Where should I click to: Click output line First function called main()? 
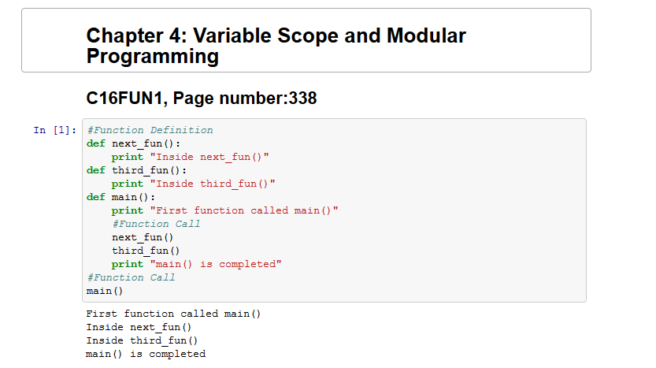pos(173,314)
